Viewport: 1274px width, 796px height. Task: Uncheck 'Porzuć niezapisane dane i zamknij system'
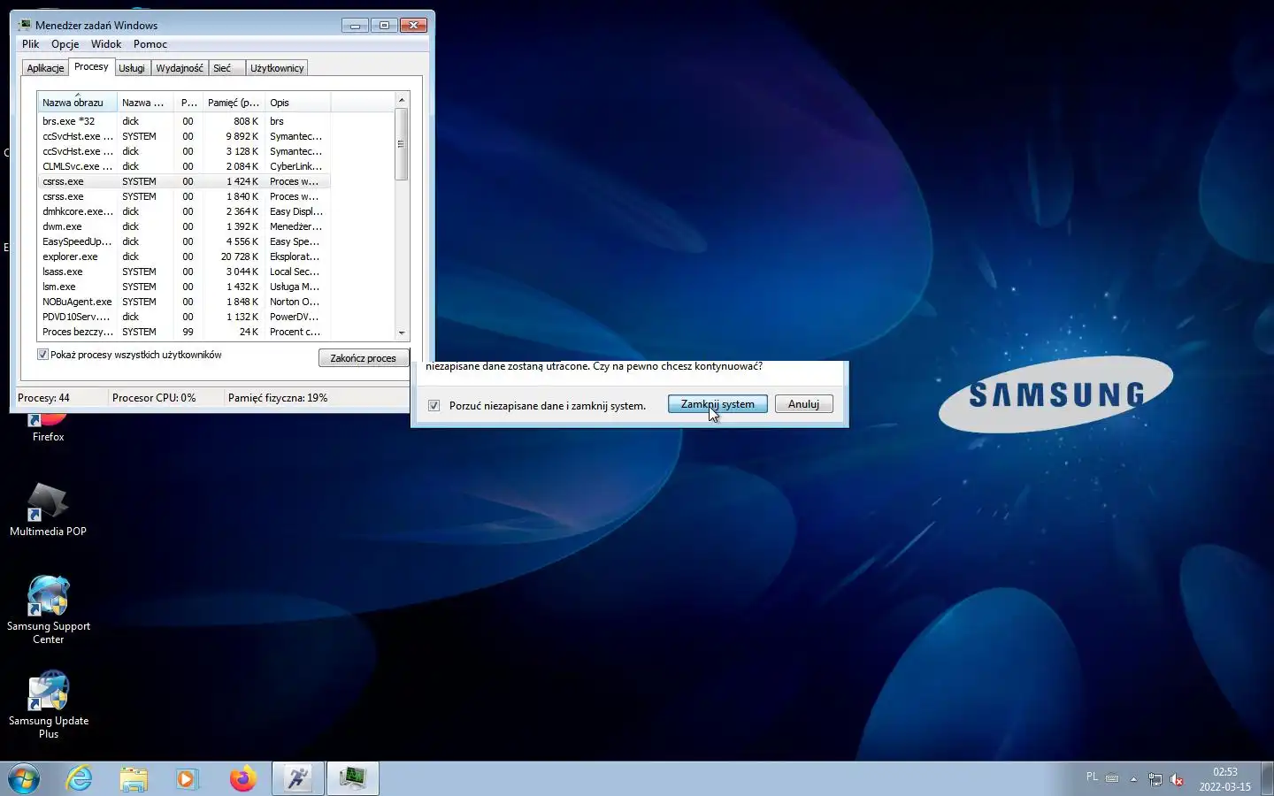(x=434, y=405)
